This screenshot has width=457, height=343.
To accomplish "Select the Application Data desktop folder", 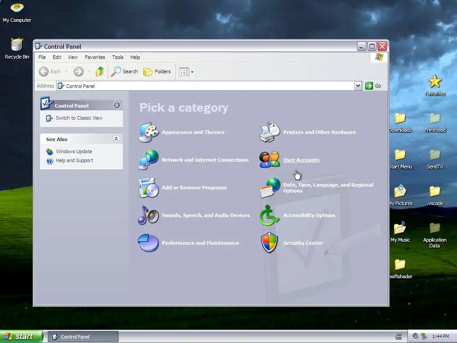I will tap(435, 235).
